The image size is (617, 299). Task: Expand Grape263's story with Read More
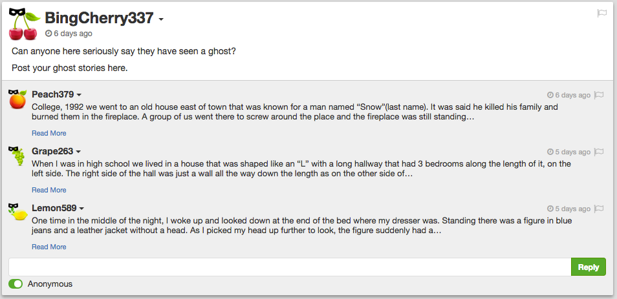[x=49, y=190]
